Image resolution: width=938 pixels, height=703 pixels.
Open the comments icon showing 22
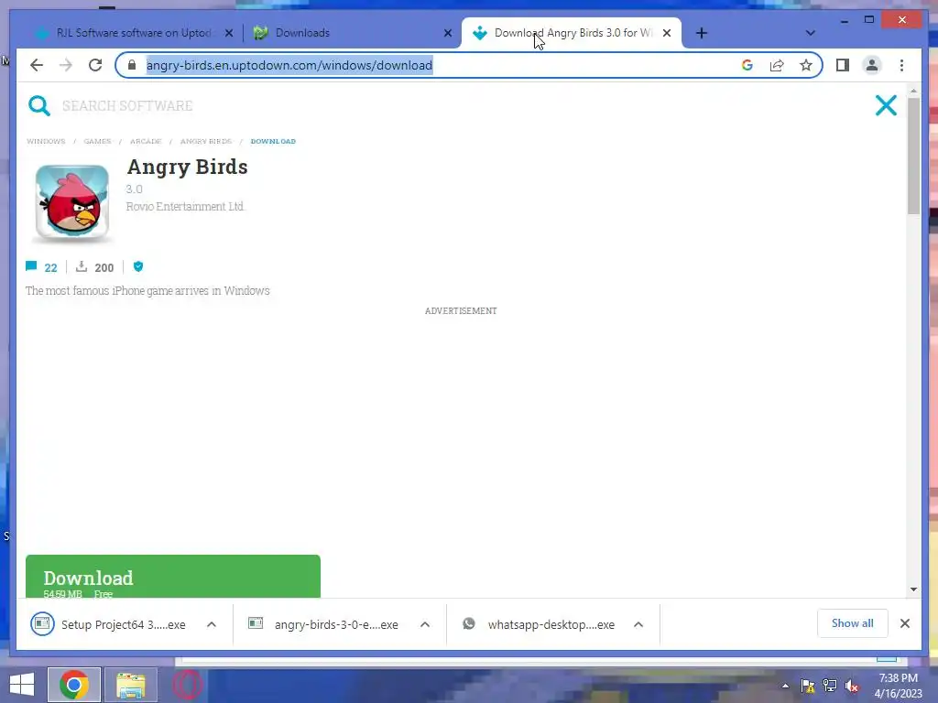pos(32,266)
